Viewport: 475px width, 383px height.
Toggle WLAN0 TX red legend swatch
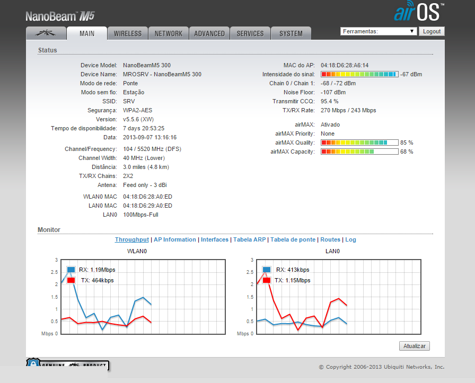point(71,280)
